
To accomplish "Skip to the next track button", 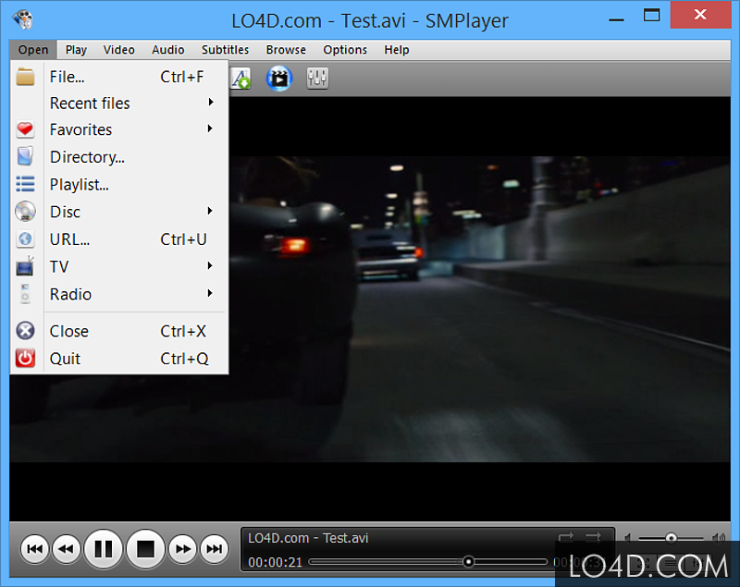I will pos(214,549).
